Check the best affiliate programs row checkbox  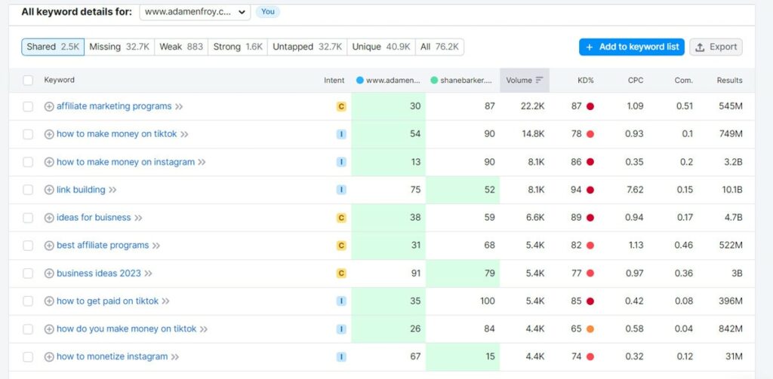click(x=28, y=245)
